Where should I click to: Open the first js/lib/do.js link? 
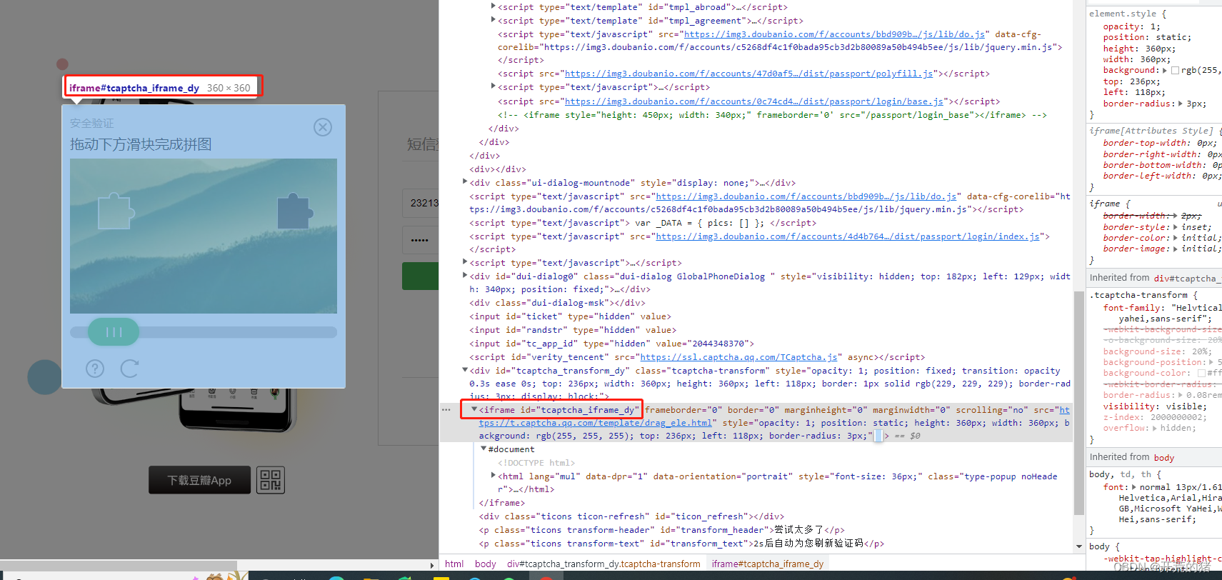(834, 34)
